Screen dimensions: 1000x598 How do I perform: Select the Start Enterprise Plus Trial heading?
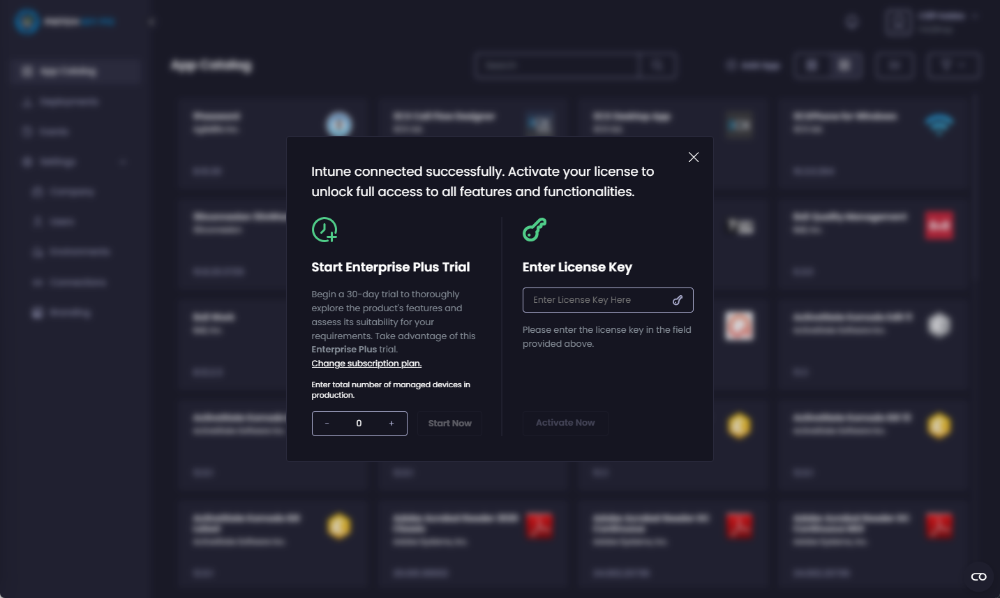click(x=391, y=267)
